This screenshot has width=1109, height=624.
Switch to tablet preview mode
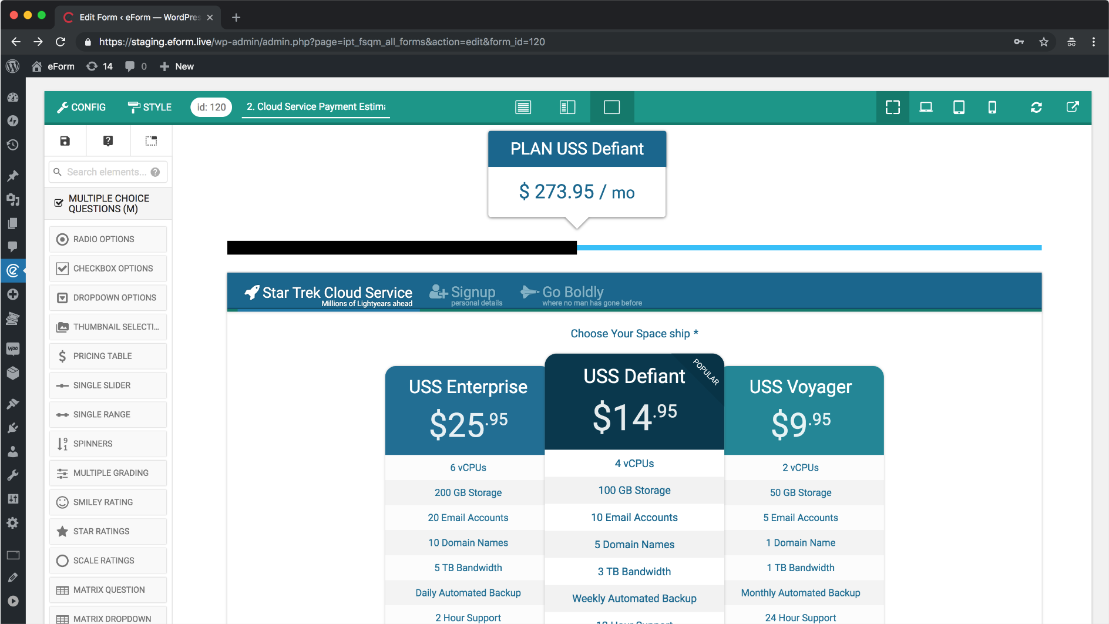[x=959, y=107]
